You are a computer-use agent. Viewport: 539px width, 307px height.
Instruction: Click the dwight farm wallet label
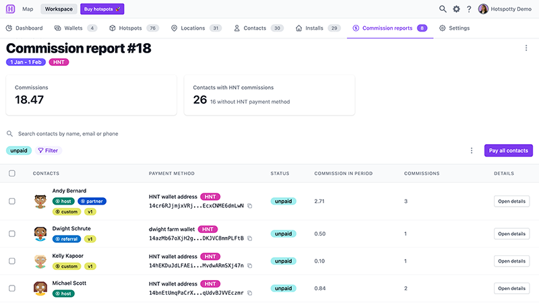[x=172, y=229]
